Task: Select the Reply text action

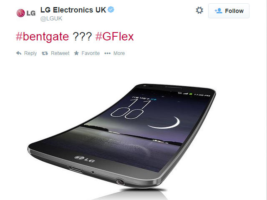Action: (30, 53)
